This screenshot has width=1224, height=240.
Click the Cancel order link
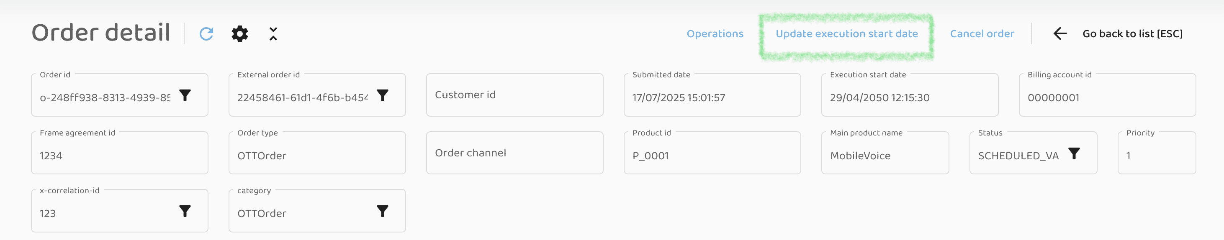(982, 34)
